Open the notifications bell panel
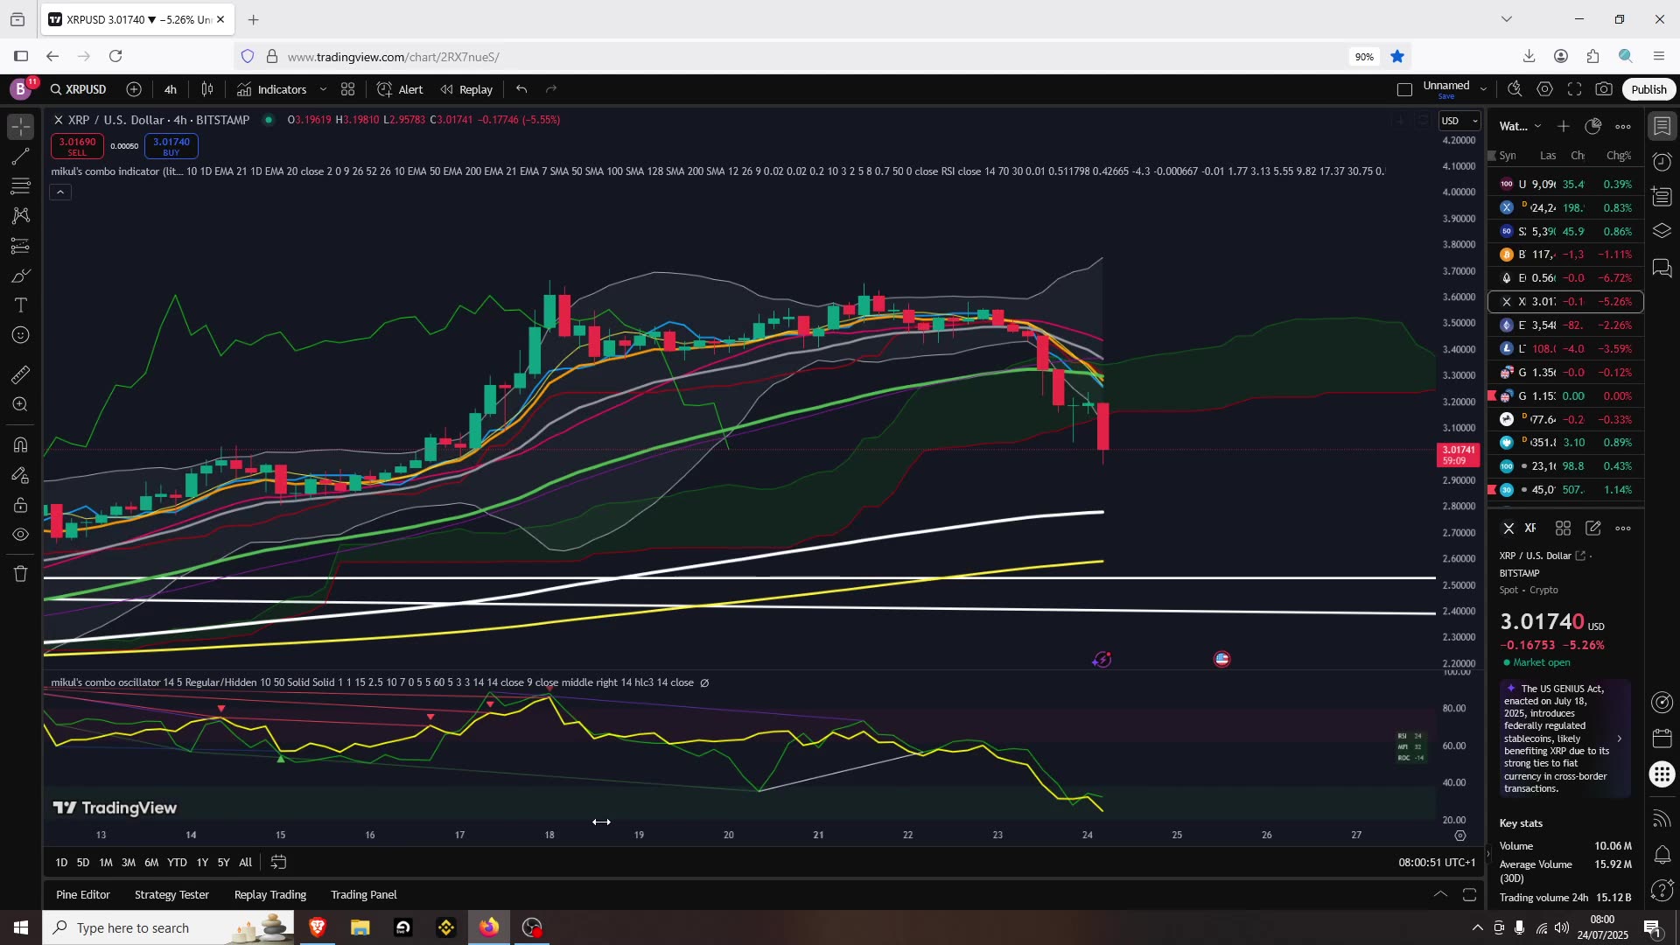The image size is (1680, 945). [x=1662, y=855]
